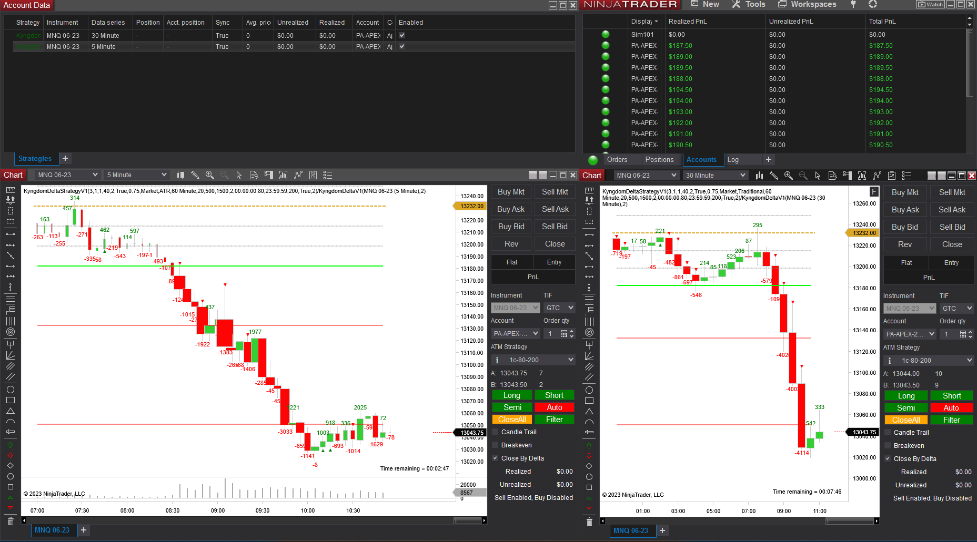Open ATM Strategy 1c-80-200 dropdown in left trader
977x542 pixels.
coord(533,360)
